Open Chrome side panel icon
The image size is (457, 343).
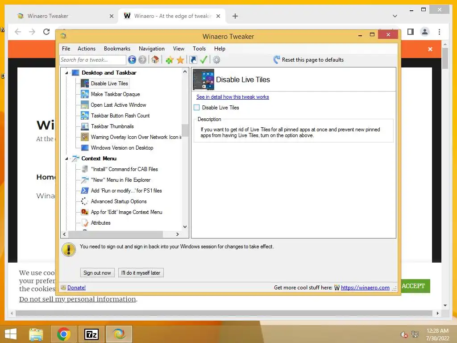point(411,32)
